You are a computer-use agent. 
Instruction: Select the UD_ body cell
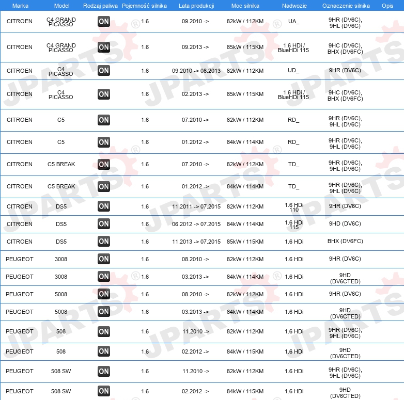pos(293,70)
